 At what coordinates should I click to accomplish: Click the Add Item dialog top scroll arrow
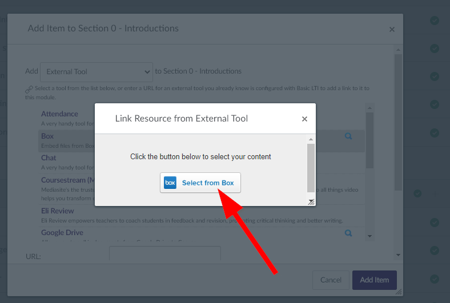(x=398, y=50)
